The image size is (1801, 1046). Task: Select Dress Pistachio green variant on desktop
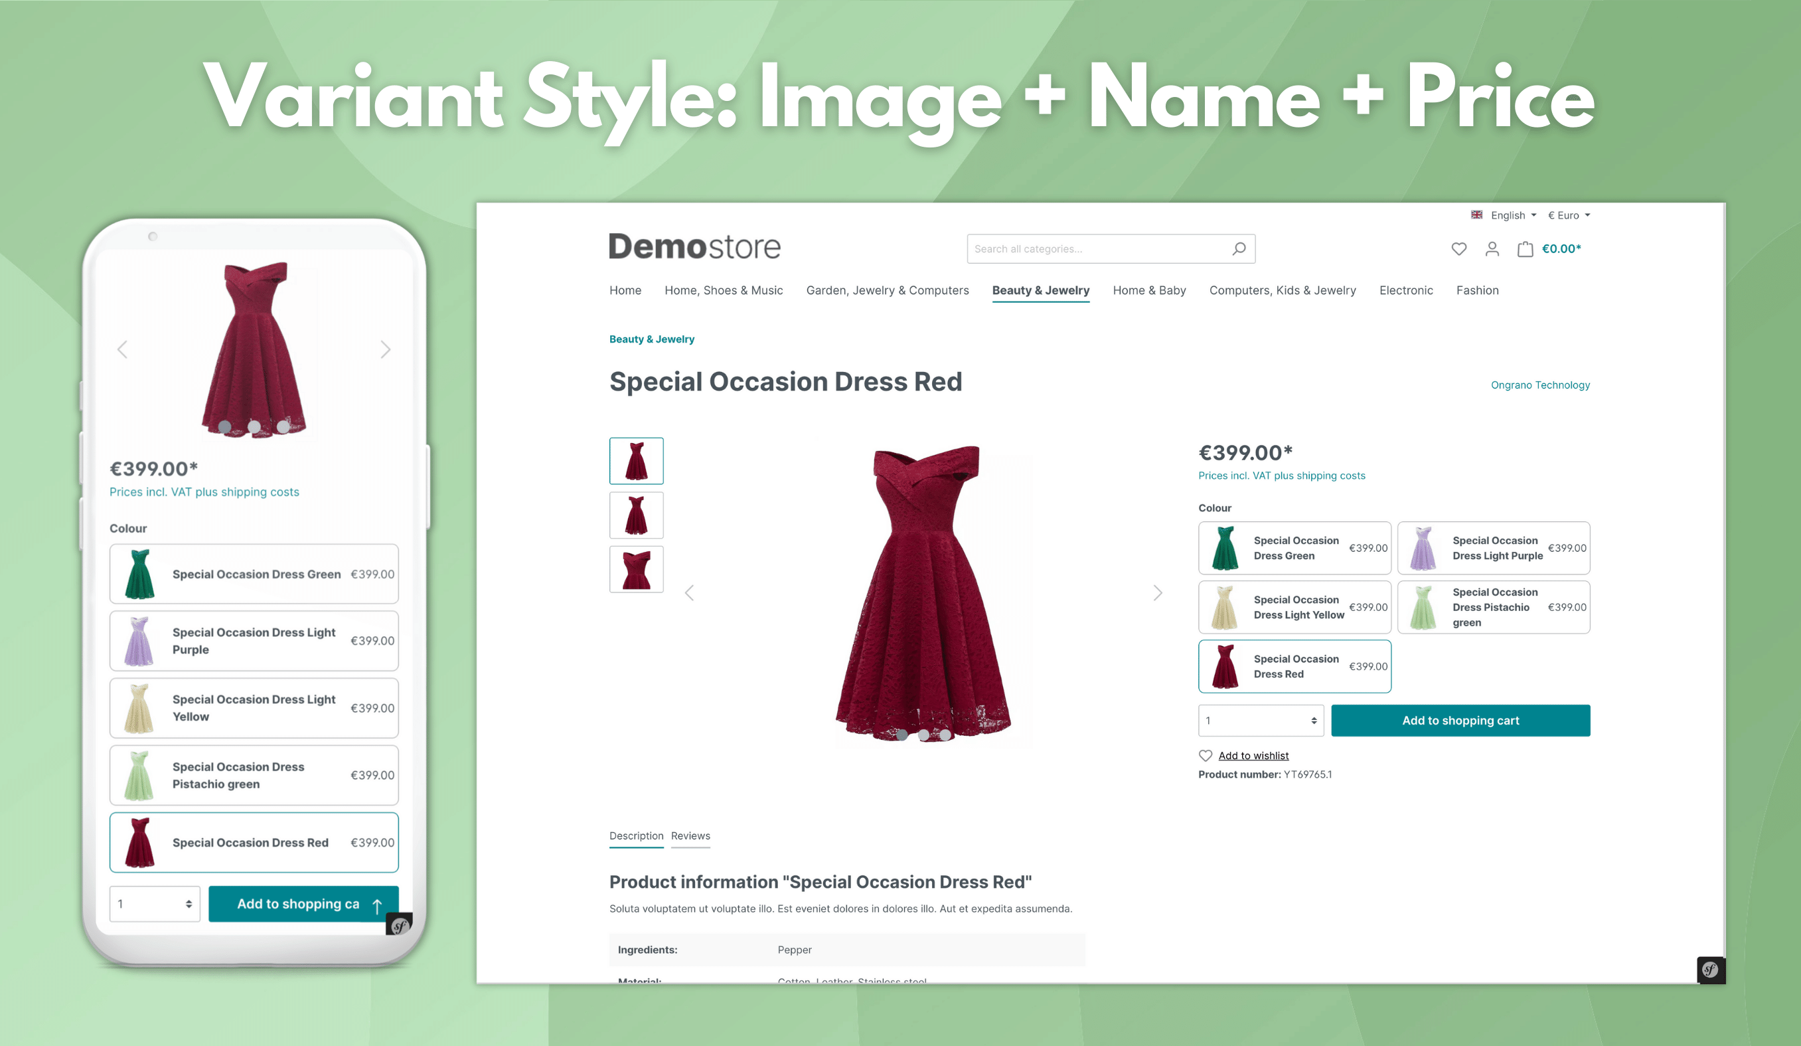(1494, 607)
